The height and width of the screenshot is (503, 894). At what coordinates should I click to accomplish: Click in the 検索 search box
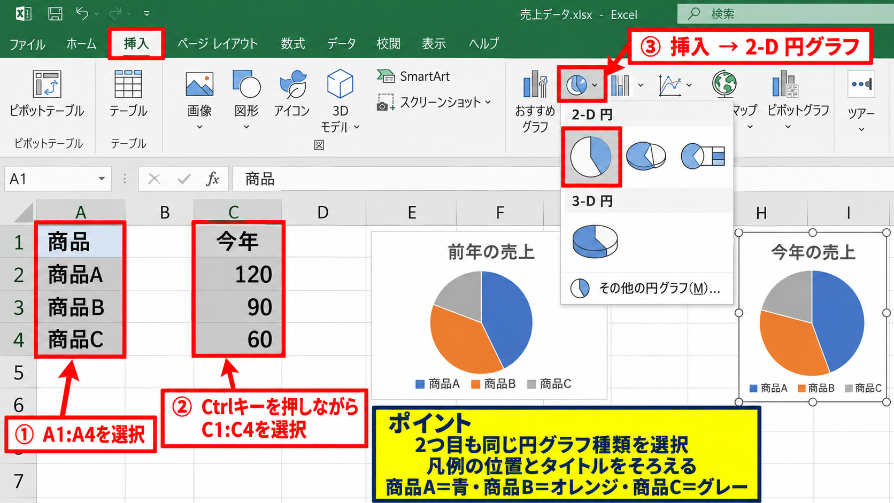785,14
